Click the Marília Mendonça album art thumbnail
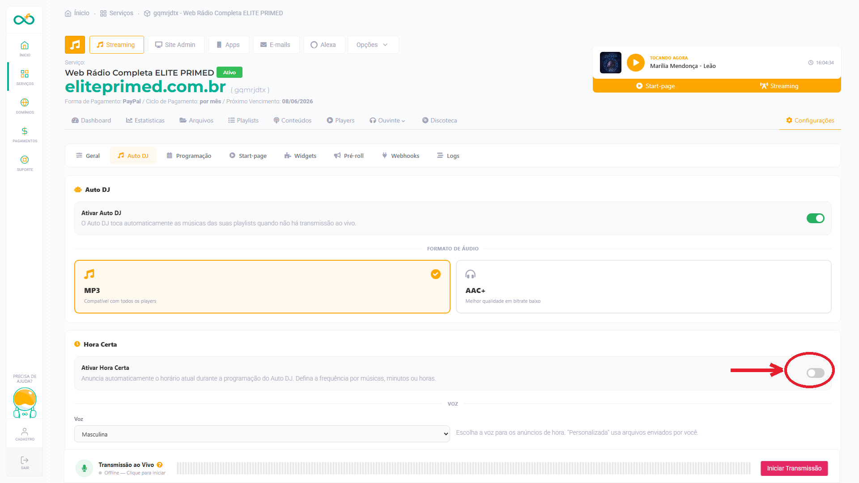The image size is (859, 483). pyautogui.click(x=610, y=63)
